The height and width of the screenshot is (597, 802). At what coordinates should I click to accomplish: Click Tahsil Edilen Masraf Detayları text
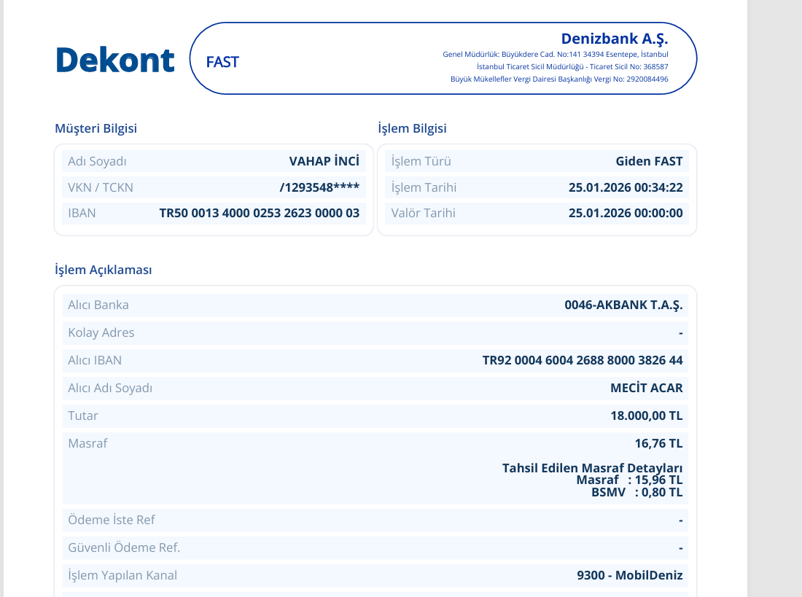click(x=592, y=467)
